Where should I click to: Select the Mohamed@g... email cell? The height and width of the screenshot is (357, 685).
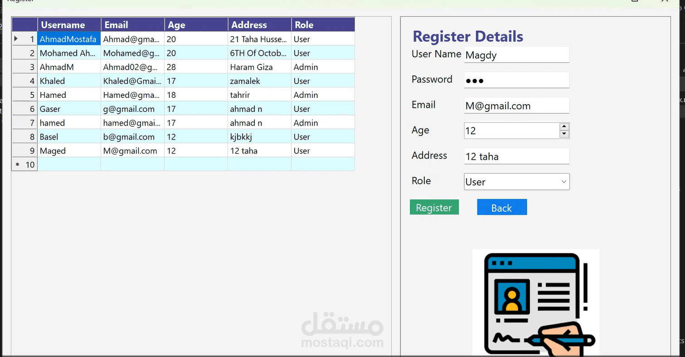(133, 53)
